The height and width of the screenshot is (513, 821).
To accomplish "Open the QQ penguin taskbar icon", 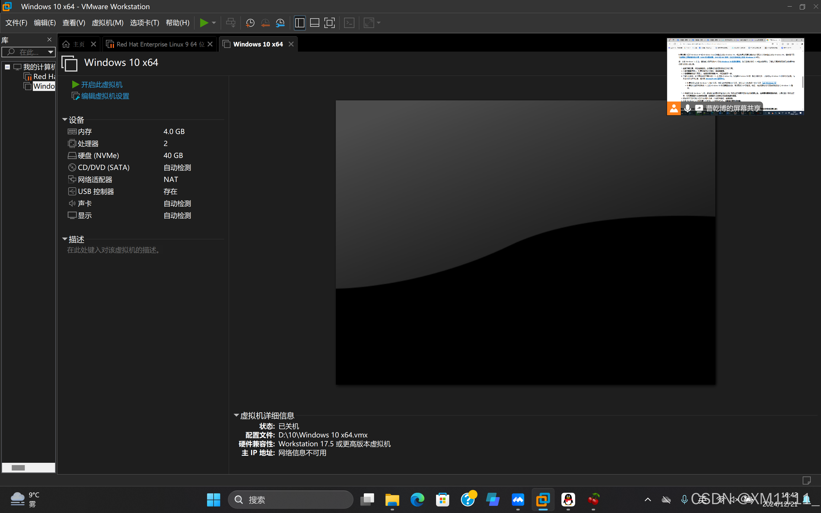I will [x=568, y=500].
